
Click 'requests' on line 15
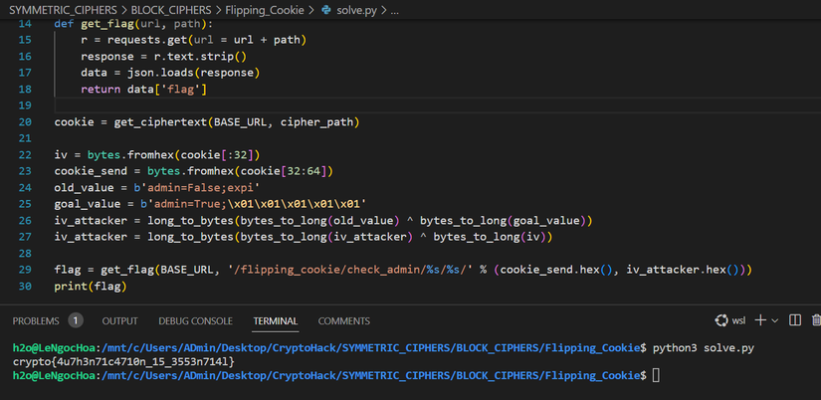[134, 40]
